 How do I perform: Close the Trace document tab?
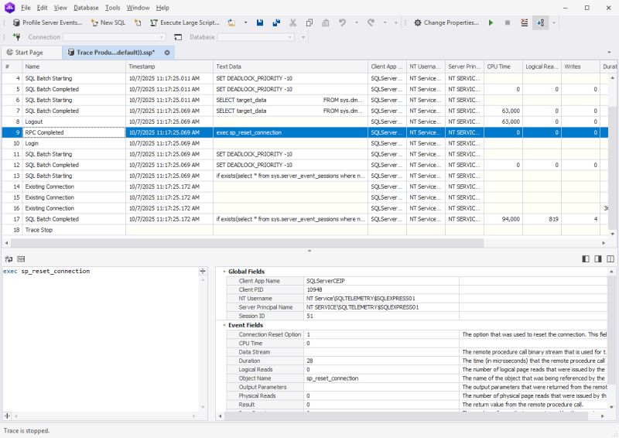pyautogui.click(x=167, y=53)
